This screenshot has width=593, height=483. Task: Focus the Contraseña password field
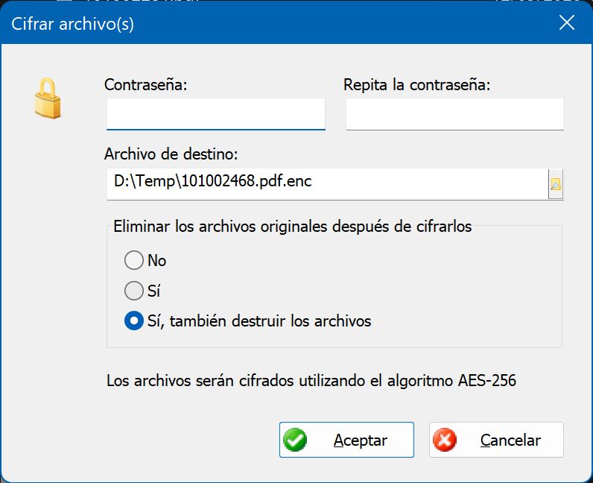point(216,114)
